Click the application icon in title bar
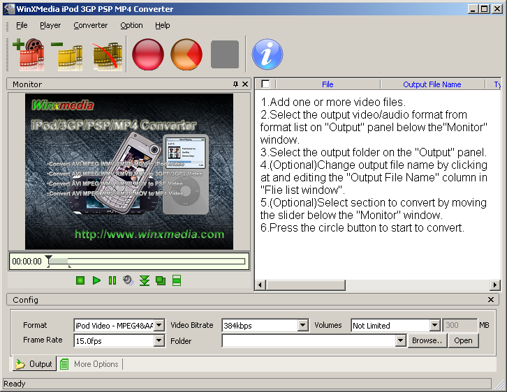The image size is (507, 392). 9,9
